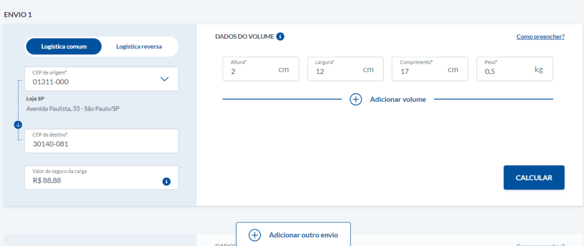Image resolution: width=584 pixels, height=246 pixels.
Task: Click the CALCULAR button
Action: [x=534, y=178]
